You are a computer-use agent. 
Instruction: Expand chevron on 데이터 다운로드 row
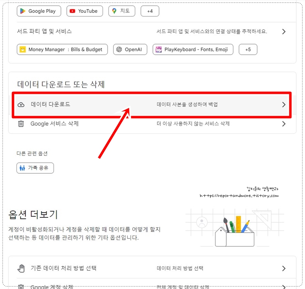[284, 105]
